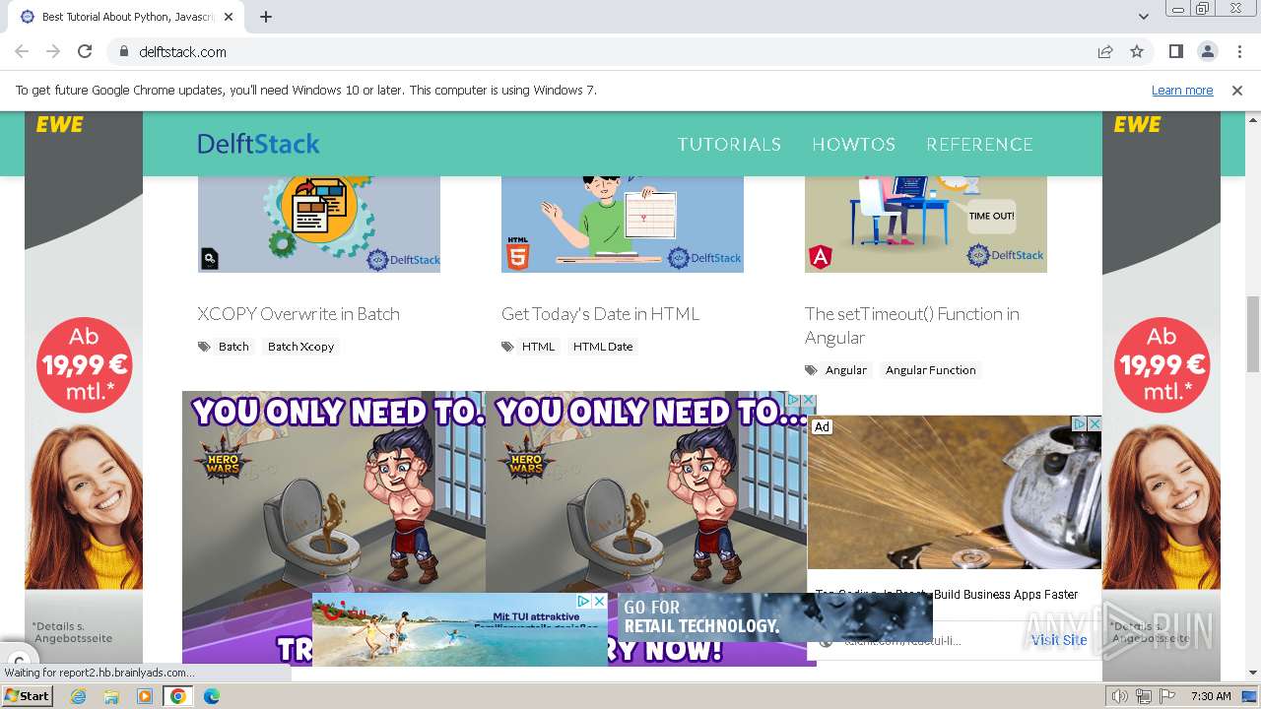
Task: Close the TUI beach banner ad
Action: tap(599, 601)
